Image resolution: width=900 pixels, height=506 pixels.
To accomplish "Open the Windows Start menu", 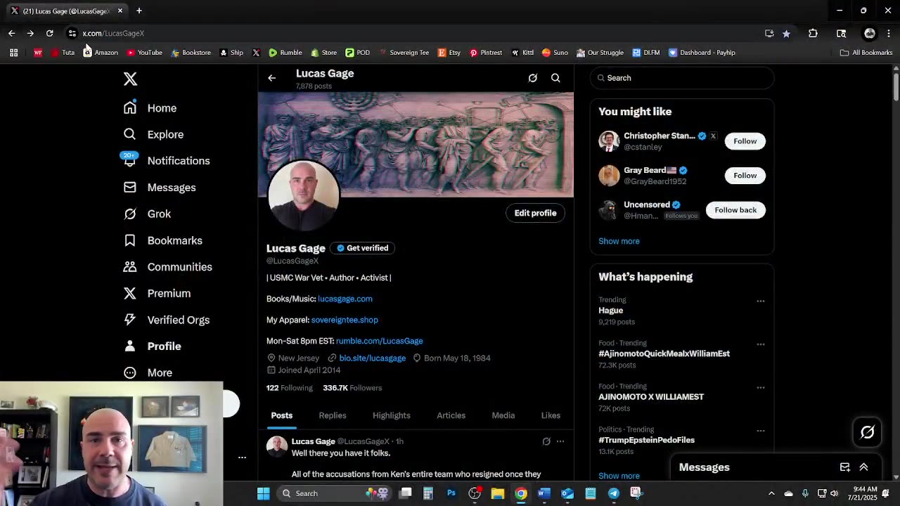I will tap(263, 493).
